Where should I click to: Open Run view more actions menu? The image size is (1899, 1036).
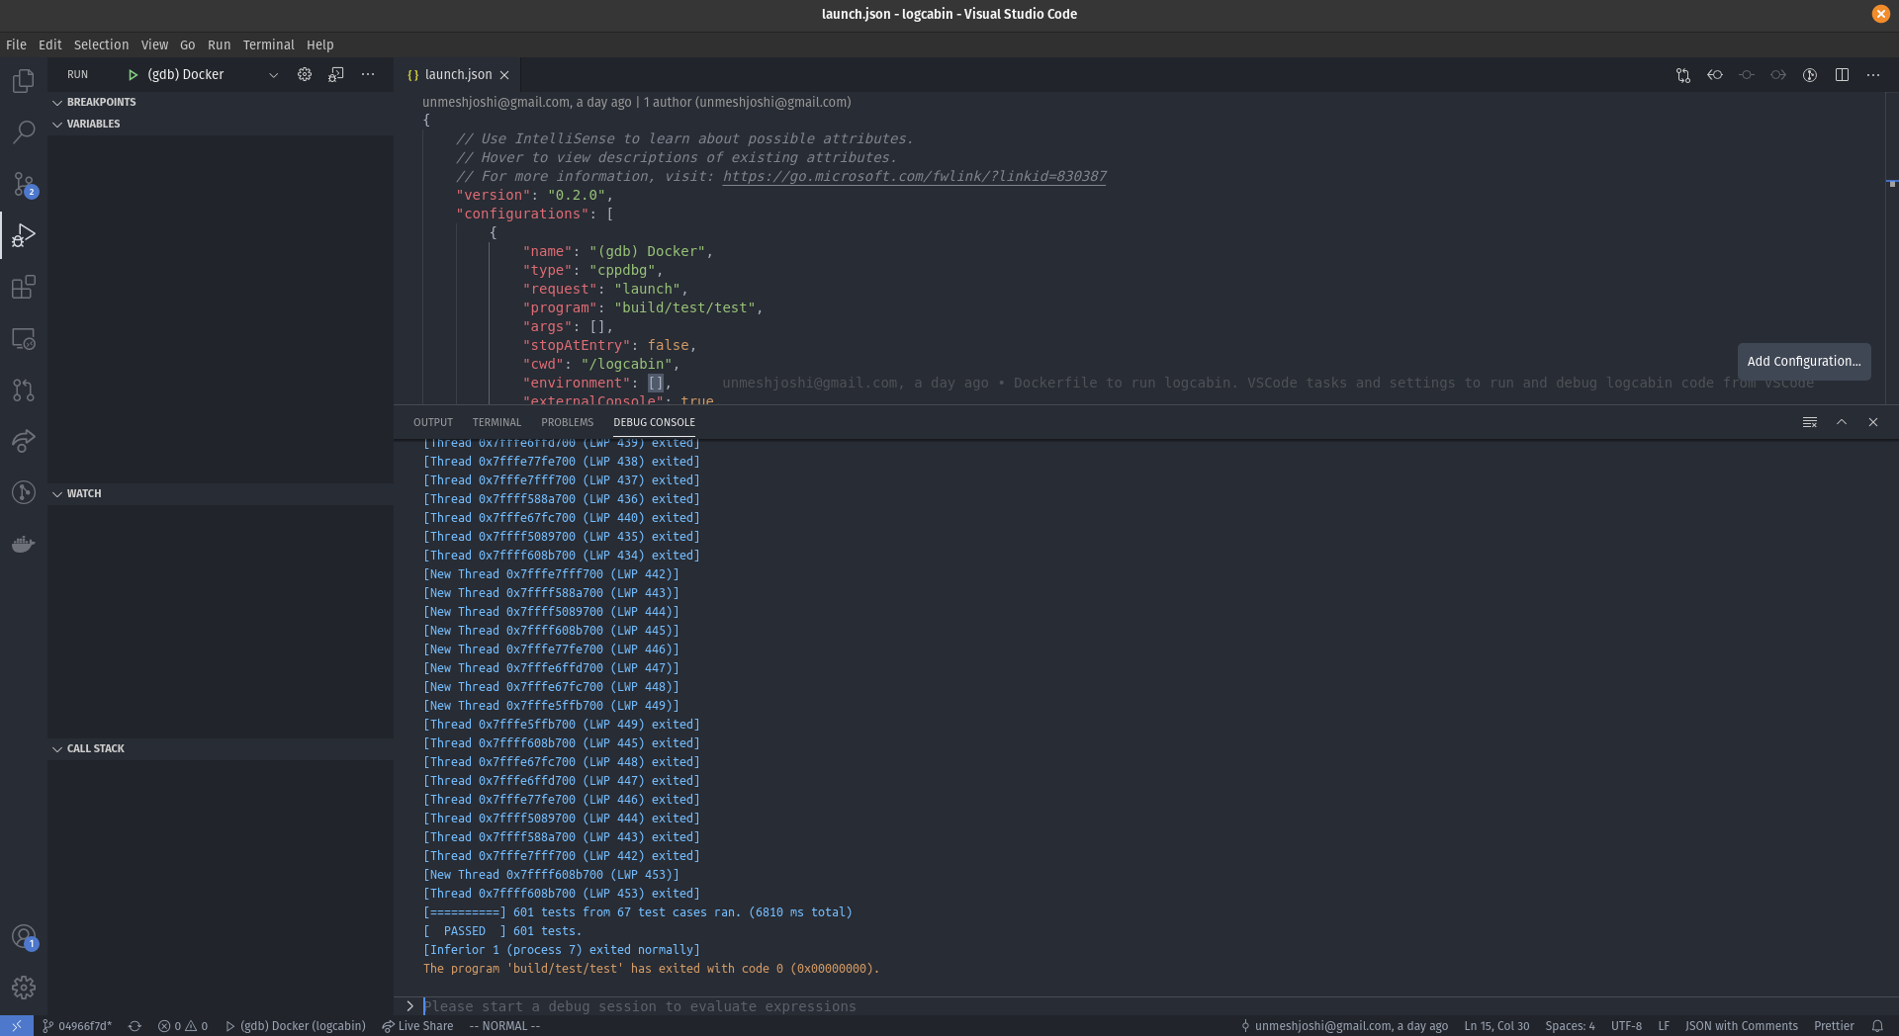[x=368, y=75]
